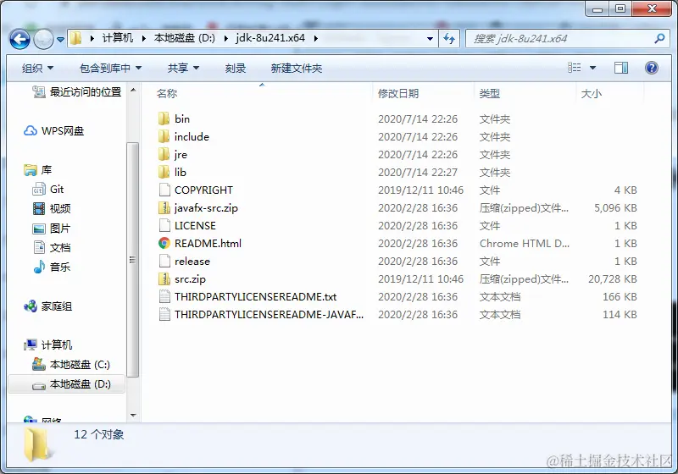Open 最近访问的位置 in the sidebar

click(x=78, y=92)
